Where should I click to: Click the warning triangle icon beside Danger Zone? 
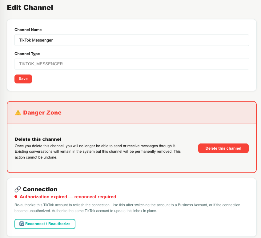coord(18,113)
